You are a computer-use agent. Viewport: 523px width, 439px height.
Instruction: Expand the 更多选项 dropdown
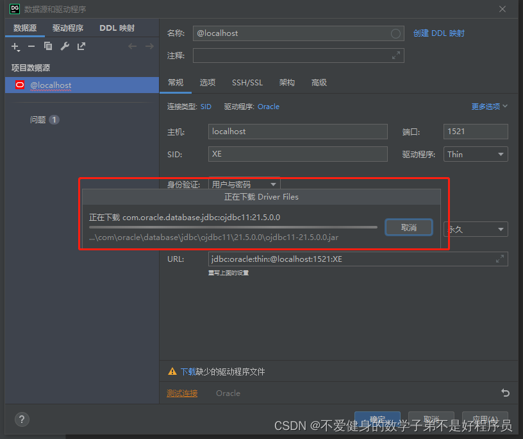489,107
